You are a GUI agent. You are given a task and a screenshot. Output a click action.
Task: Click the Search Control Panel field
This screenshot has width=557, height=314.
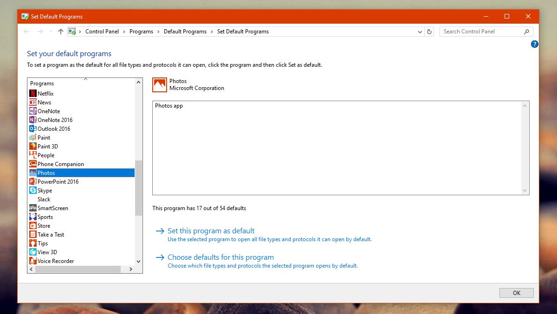pyautogui.click(x=481, y=32)
